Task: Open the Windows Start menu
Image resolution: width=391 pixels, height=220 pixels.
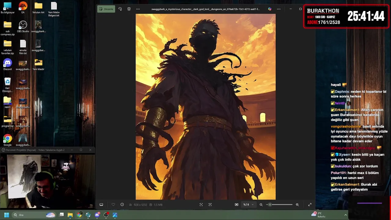Action: (6, 215)
